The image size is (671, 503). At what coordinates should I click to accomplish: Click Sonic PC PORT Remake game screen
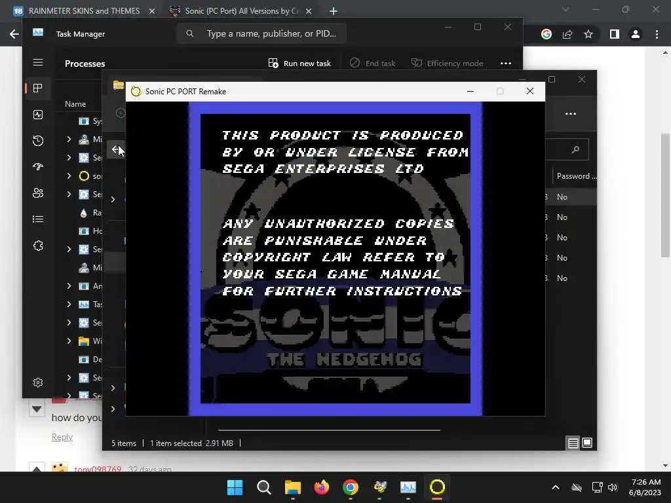click(335, 259)
